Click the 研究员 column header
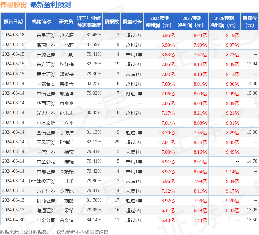This screenshot has height=235, width=259. click(x=66, y=22)
